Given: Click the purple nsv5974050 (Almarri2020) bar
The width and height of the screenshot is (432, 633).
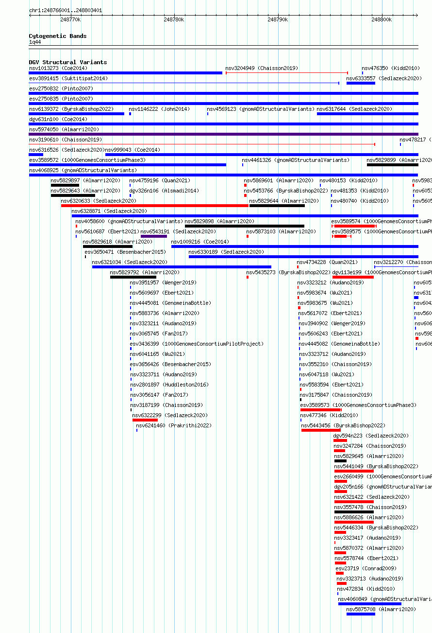Looking at the screenshot, I should click(x=224, y=134).
